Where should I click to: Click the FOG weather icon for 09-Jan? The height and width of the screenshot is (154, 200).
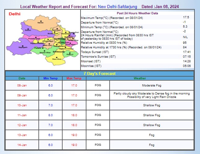98,95
